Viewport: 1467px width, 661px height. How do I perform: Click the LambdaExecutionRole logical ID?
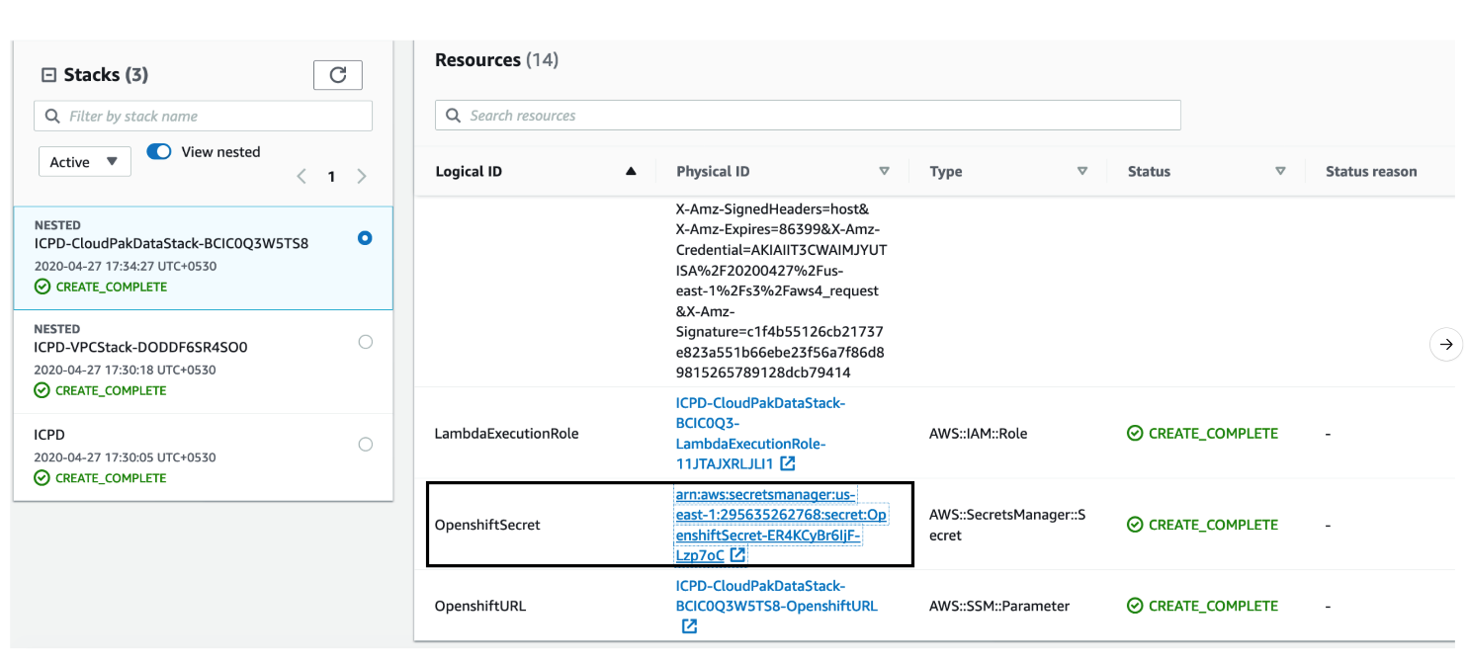coord(506,434)
